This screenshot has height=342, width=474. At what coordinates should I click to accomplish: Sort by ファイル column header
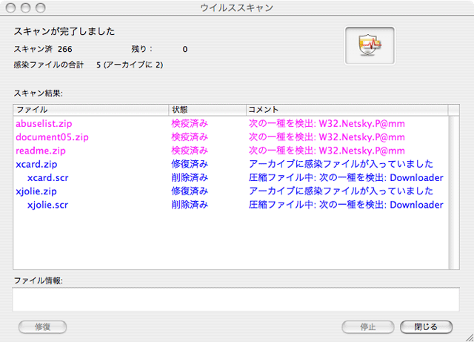pos(90,110)
